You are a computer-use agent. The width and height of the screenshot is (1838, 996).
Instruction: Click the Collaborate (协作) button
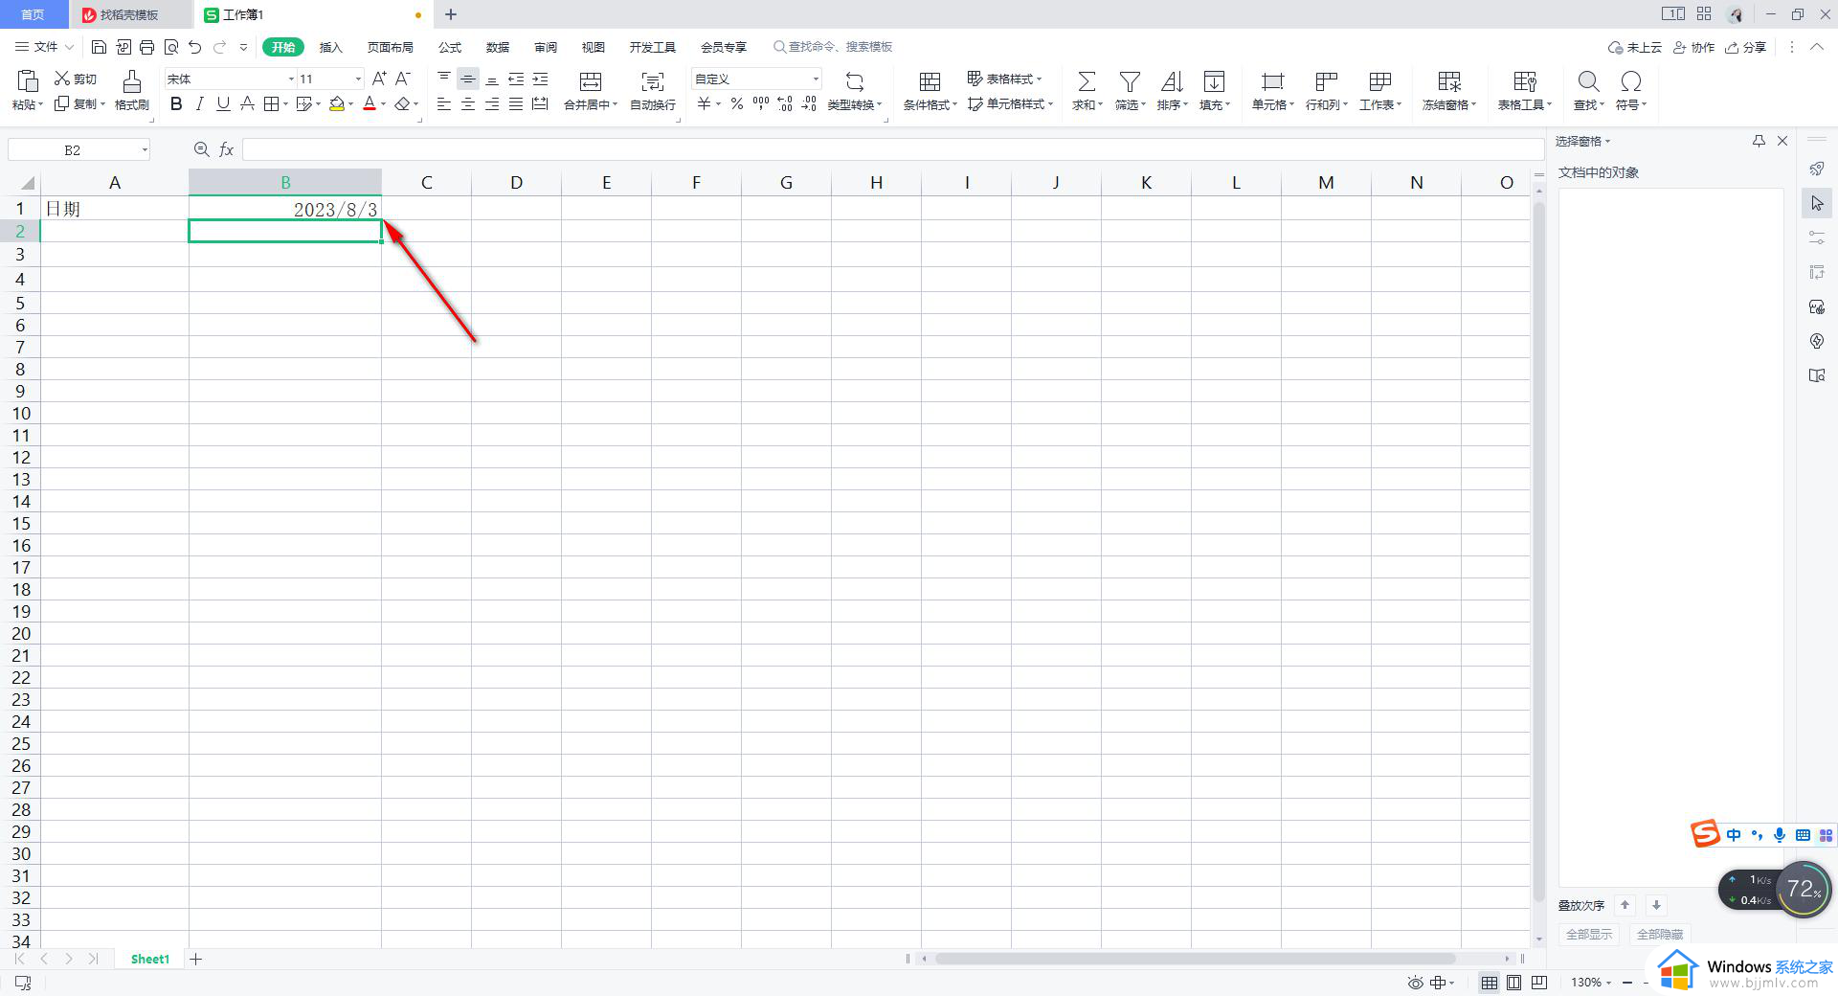[x=1694, y=47]
